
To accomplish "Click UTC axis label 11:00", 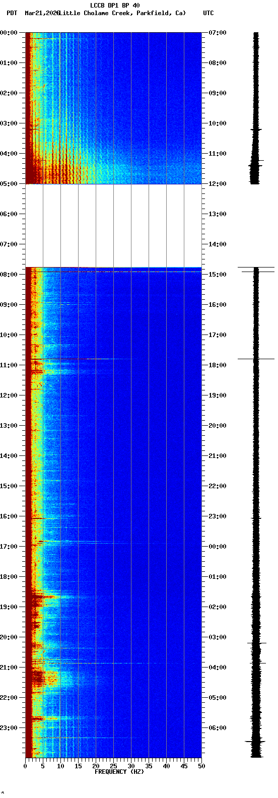I will point(218,154).
